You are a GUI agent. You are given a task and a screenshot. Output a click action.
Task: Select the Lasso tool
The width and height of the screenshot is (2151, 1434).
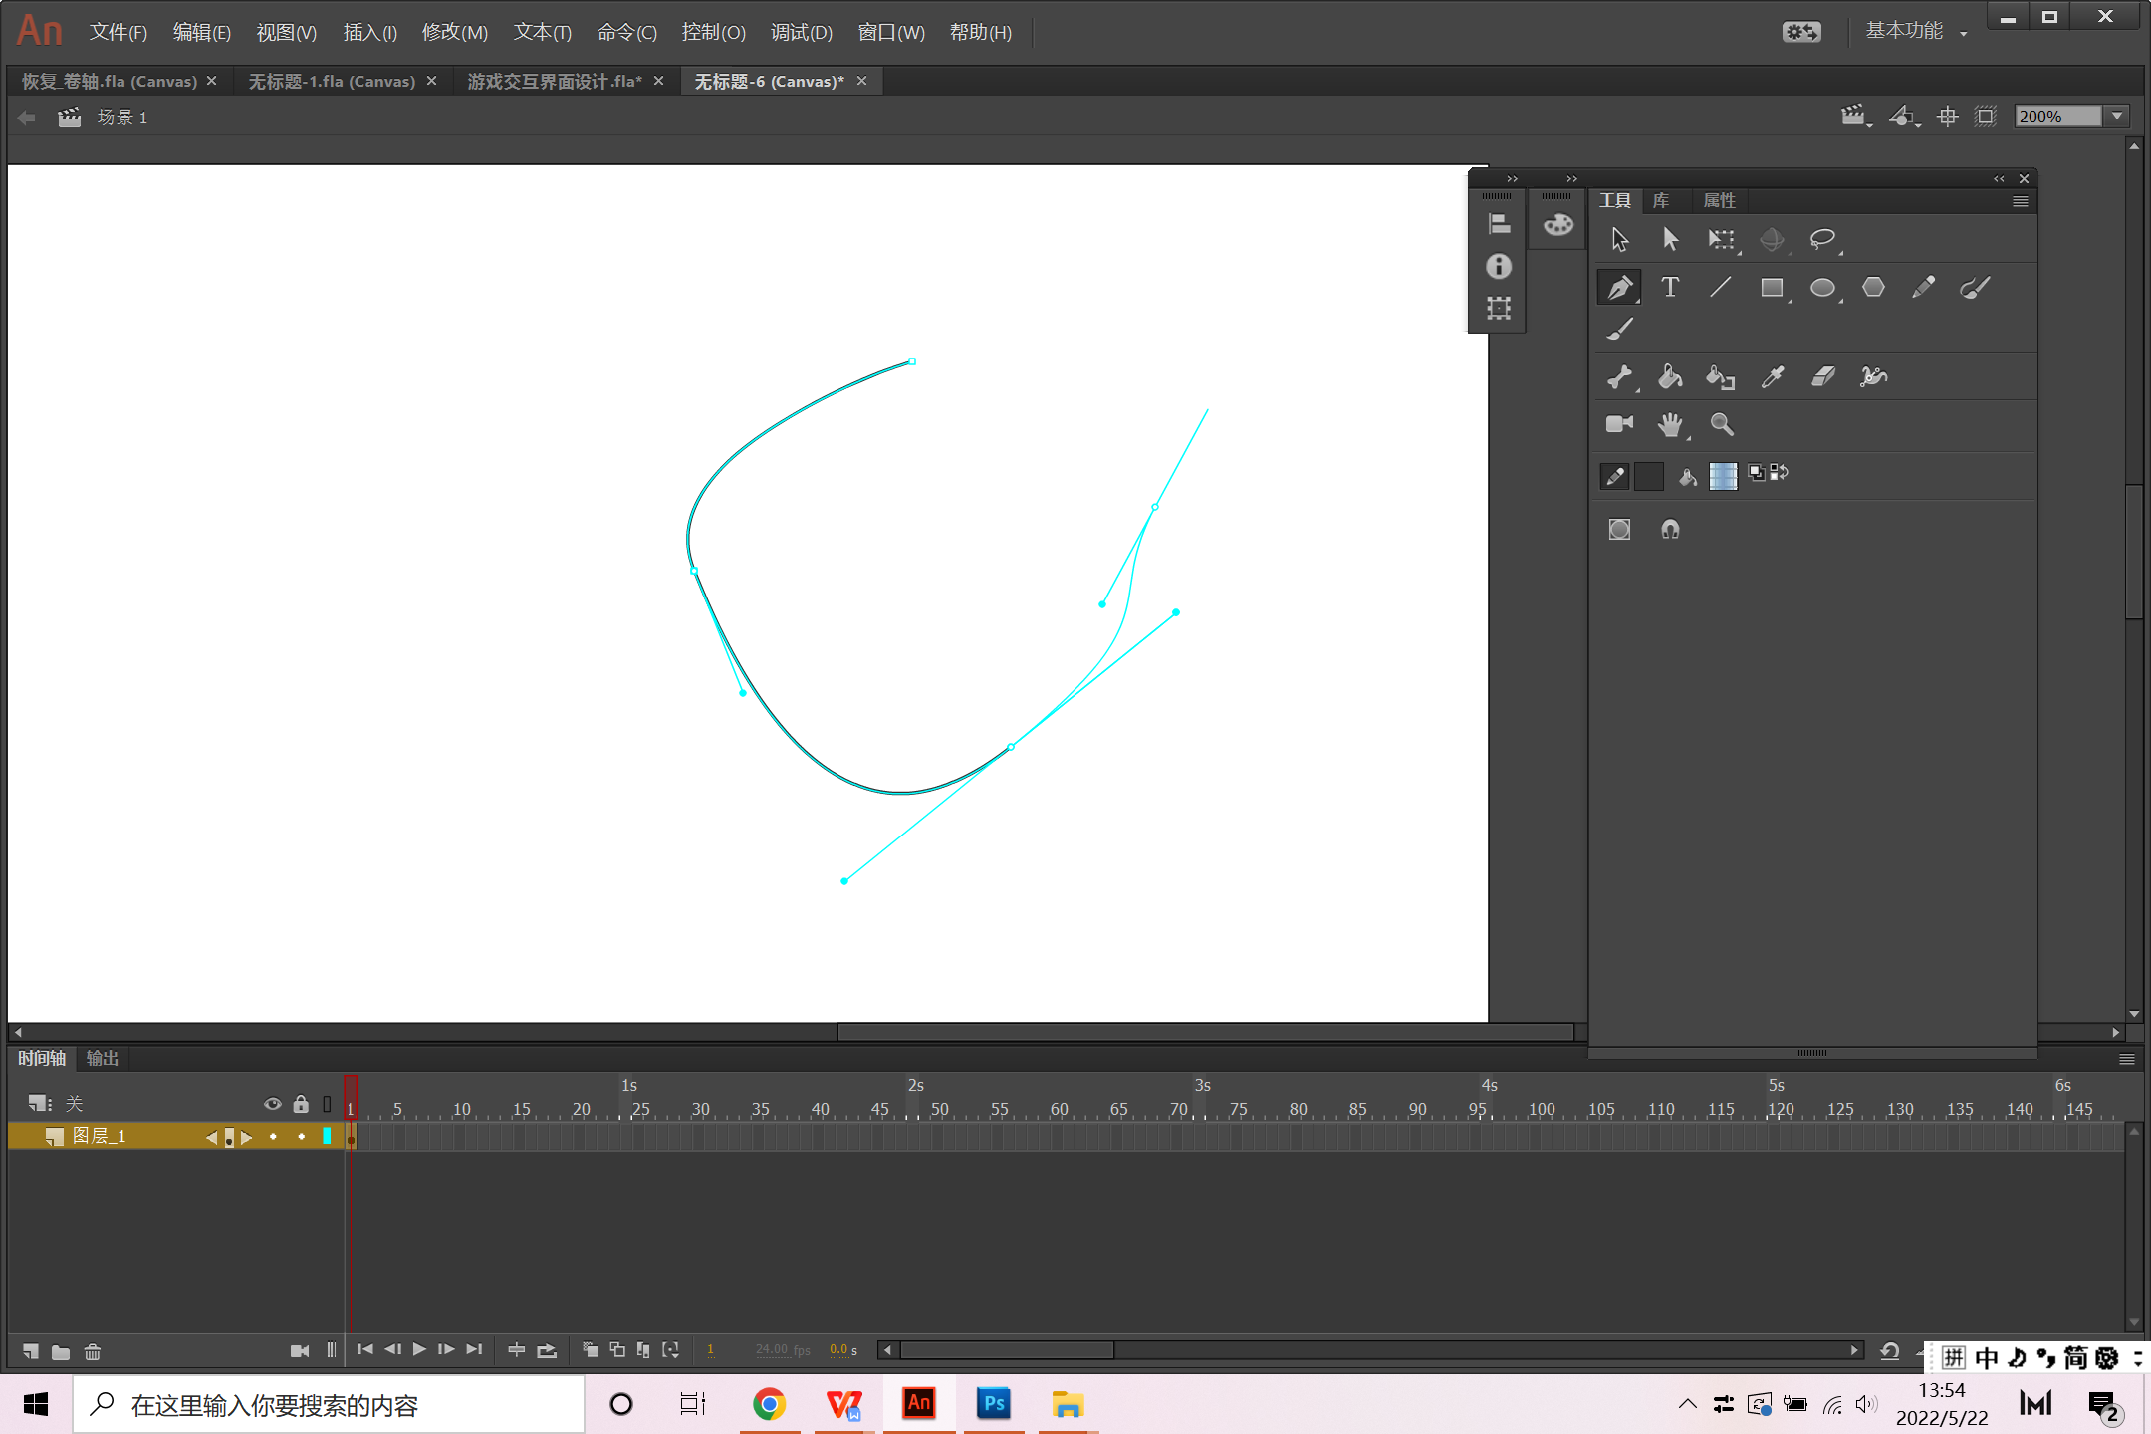tap(1821, 239)
